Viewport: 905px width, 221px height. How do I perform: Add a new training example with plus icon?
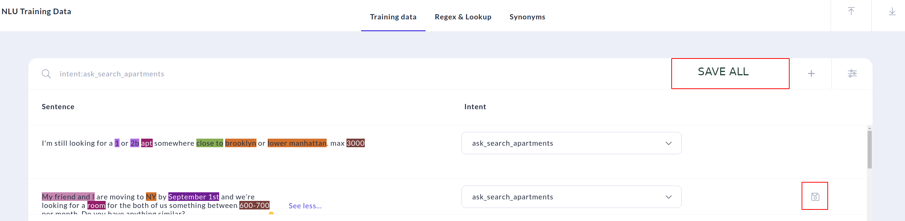coord(812,73)
